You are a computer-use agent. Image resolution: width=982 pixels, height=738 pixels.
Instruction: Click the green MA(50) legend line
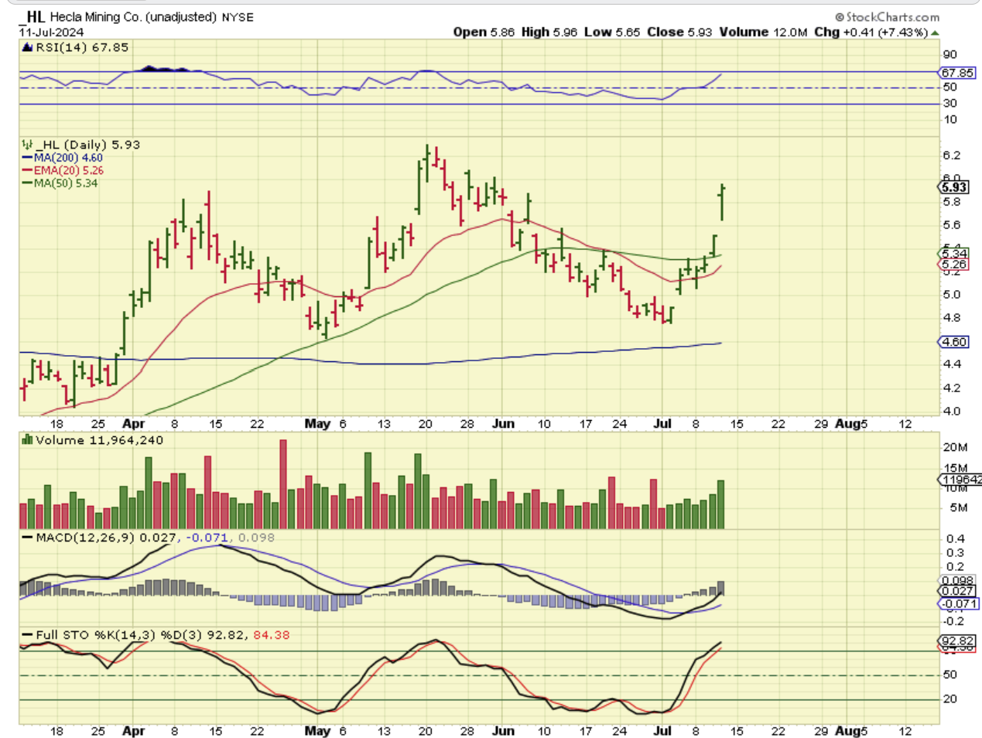point(27,183)
